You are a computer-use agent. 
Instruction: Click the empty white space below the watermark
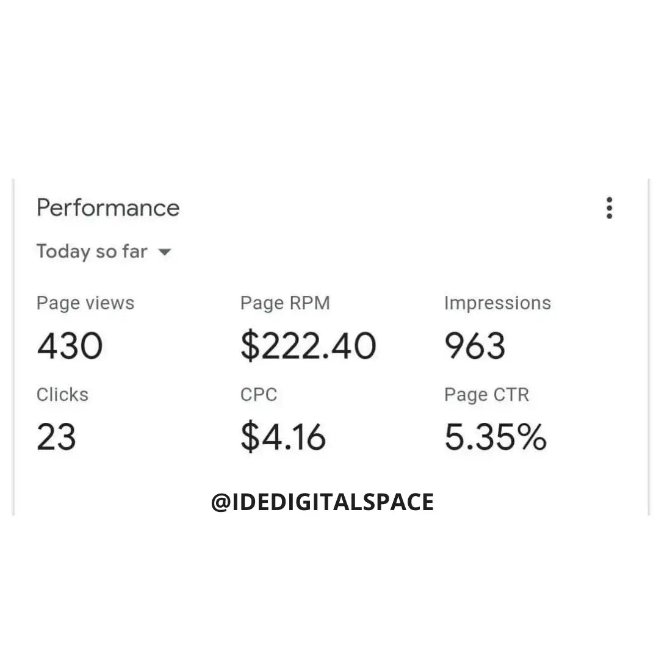pyautogui.click(x=329, y=586)
